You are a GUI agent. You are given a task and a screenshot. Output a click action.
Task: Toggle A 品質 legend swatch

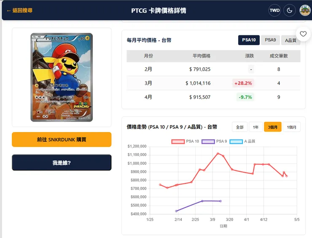coord(236,142)
